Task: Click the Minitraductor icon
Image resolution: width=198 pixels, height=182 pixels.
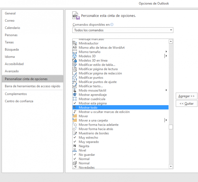Action: 75,43
